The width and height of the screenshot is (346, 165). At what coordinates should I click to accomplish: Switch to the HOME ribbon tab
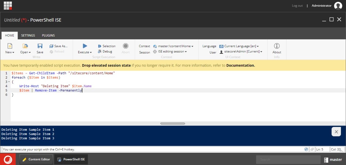(x=10, y=35)
